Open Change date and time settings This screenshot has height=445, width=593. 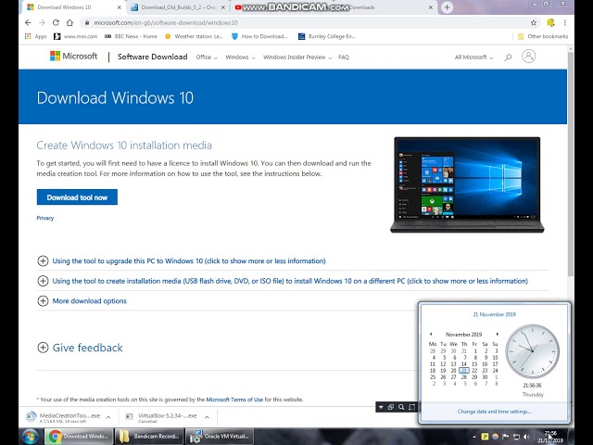coord(494,412)
